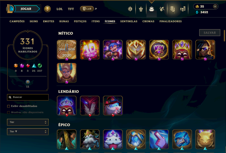Open the Profile laurel icon

coord(141,9)
